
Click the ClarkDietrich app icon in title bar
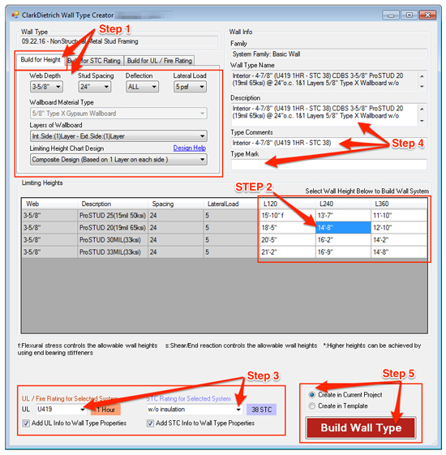pyautogui.click(x=15, y=15)
